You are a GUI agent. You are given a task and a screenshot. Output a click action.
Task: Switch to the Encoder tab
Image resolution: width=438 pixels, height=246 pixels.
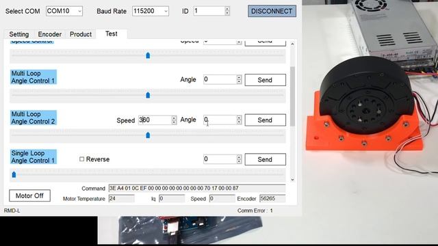(x=49, y=34)
